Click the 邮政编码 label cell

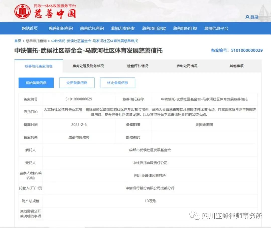coord(133,137)
